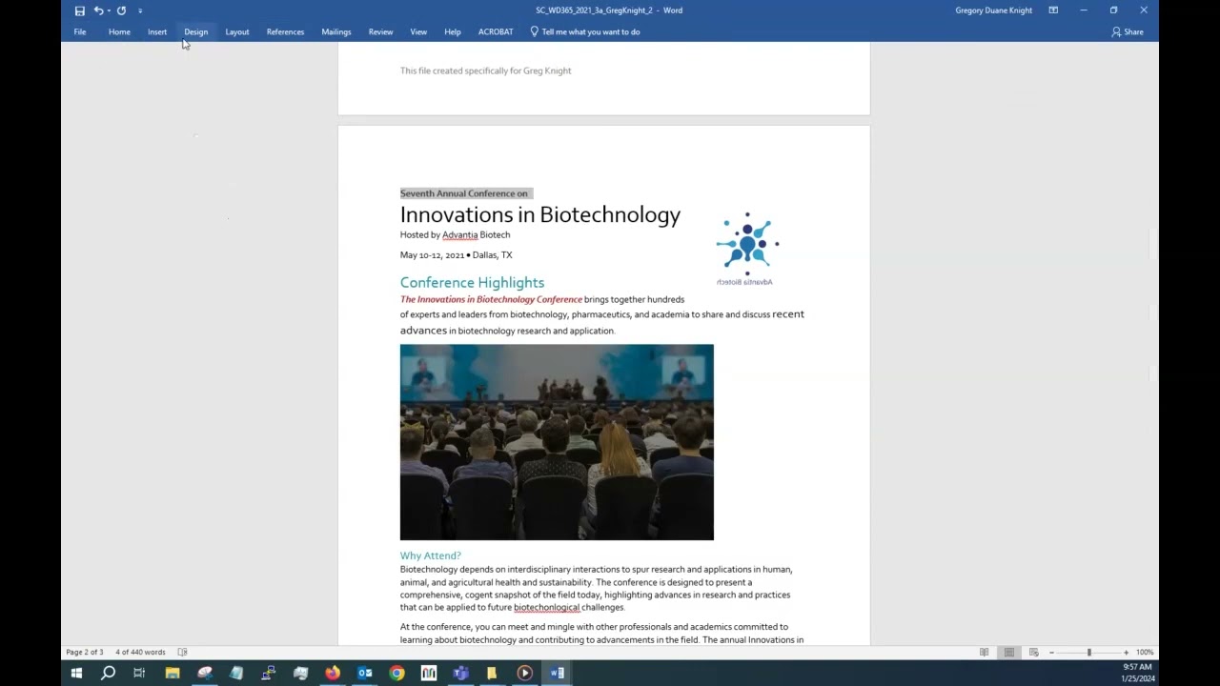This screenshot has height=686, width=1220.
Task: Click the Ribbon Display Options icon
Action: (1053, 10)
